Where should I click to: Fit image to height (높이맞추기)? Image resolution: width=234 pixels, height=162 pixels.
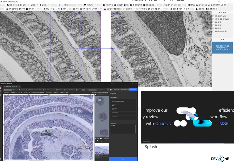(x=44, y=5)
